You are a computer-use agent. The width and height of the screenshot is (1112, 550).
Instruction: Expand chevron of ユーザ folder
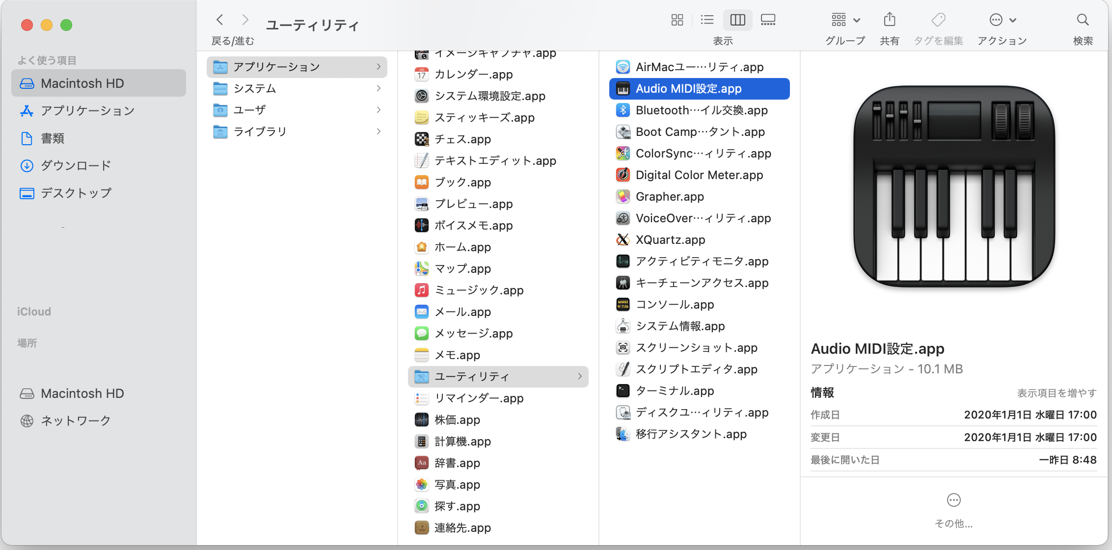tap(379, 110)
